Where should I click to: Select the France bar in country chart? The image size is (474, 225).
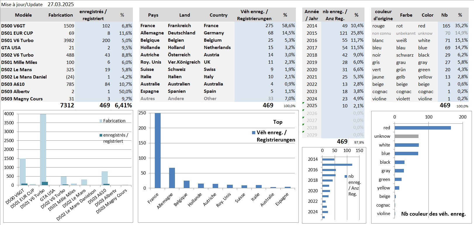pos(157,151)
